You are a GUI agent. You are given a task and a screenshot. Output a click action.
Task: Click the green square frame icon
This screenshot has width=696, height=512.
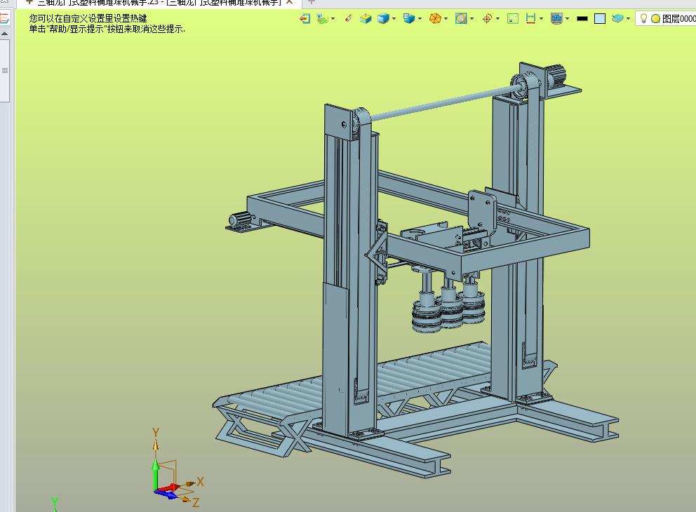click(513, 19)
